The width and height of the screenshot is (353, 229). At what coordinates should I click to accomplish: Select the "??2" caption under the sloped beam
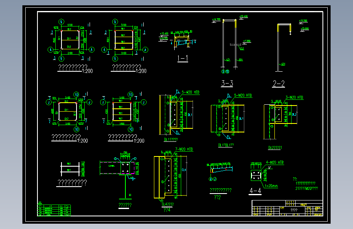pos(217,197)
